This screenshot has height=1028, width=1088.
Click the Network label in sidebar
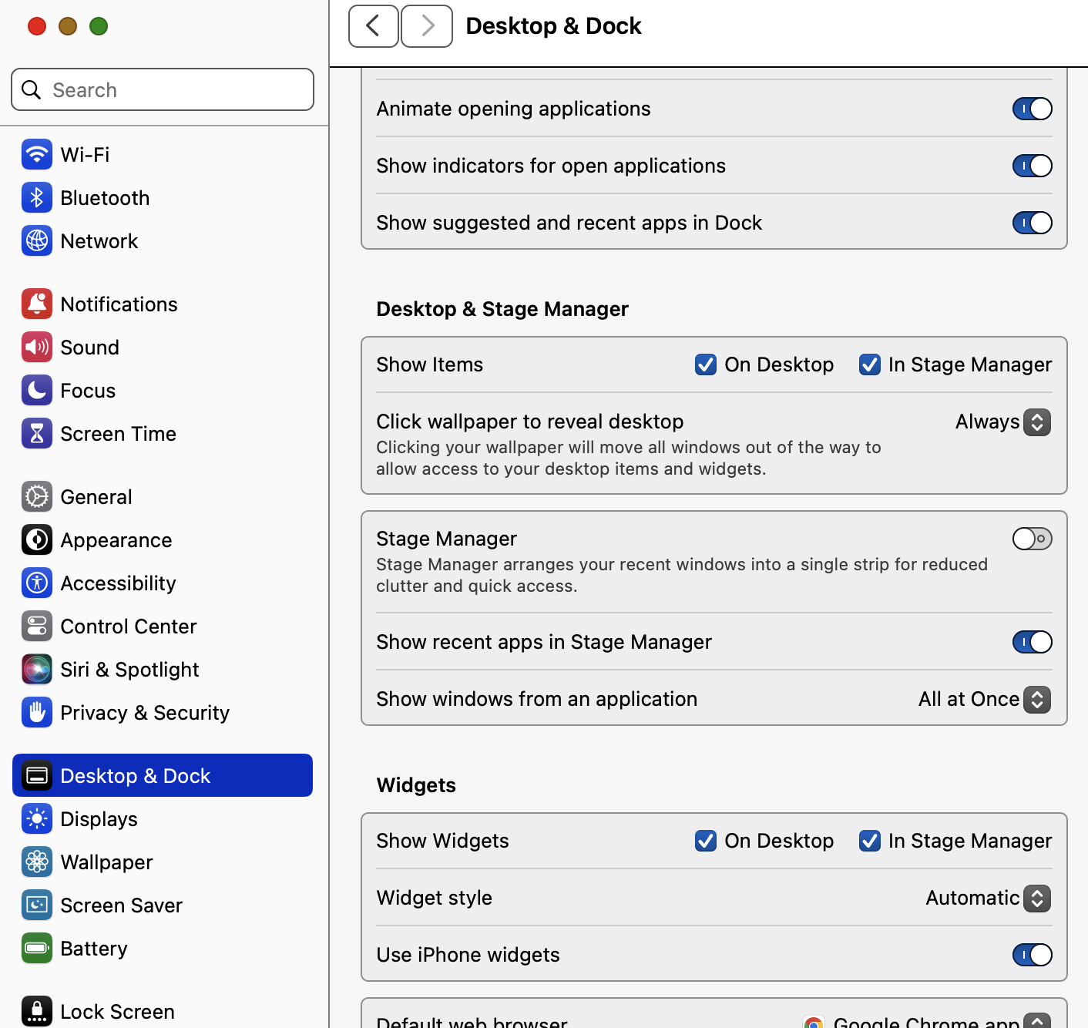tap(99, 241)
